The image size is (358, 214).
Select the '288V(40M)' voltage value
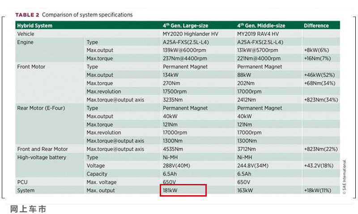coord(176,166)
